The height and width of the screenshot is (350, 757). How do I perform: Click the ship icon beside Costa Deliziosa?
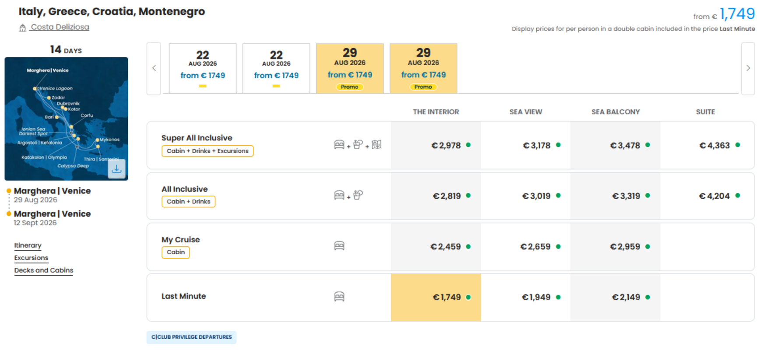tap(23, 28)
